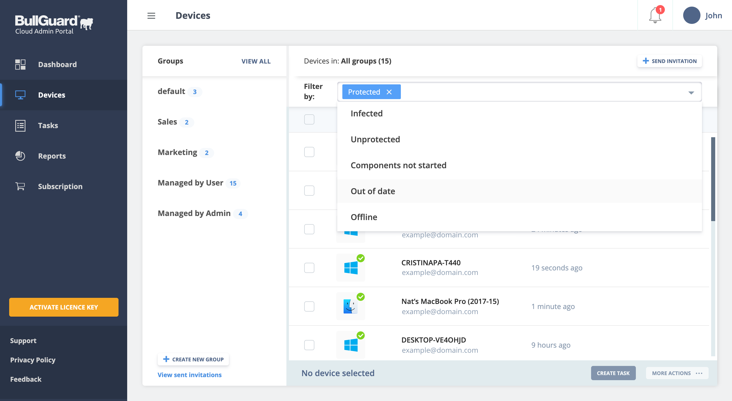Select Infected from filter list

[x=367, y=113]
